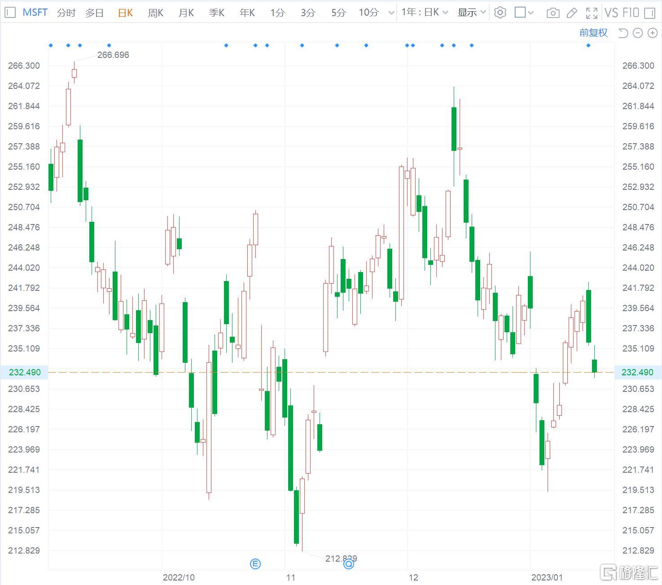Activate the pencil drawing tool

pos(572,13)
